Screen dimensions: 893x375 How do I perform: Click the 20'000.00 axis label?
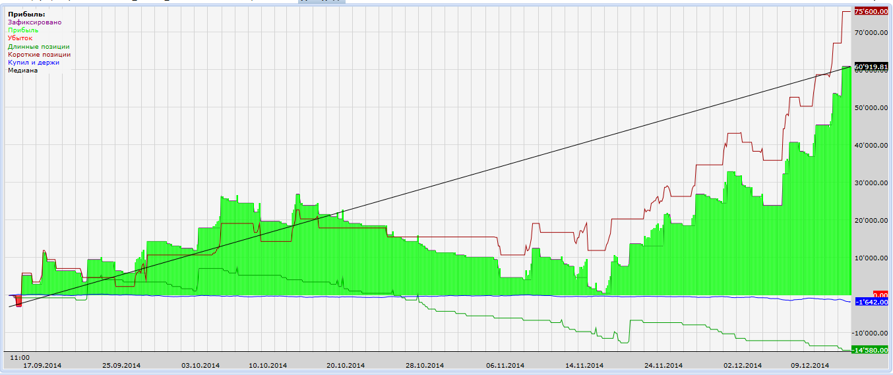(x=871, y=220)
